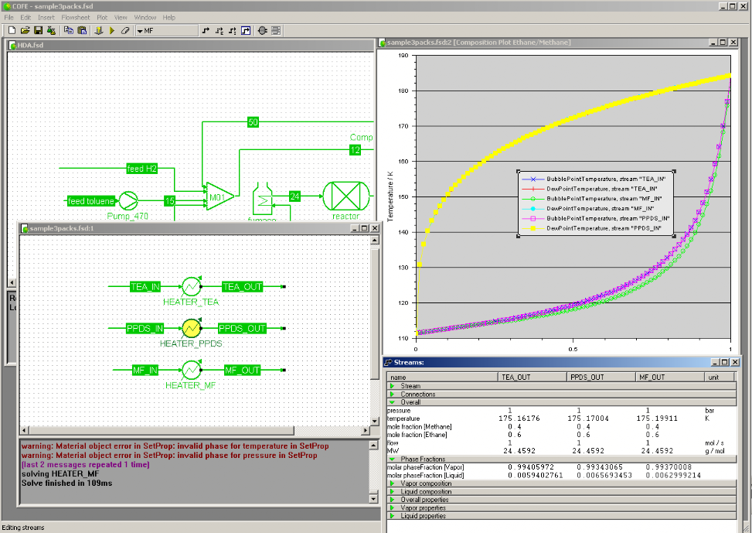Screen dimensions: 752x533
Task: Expand the Liquid composition section
Action: [393, 492]
